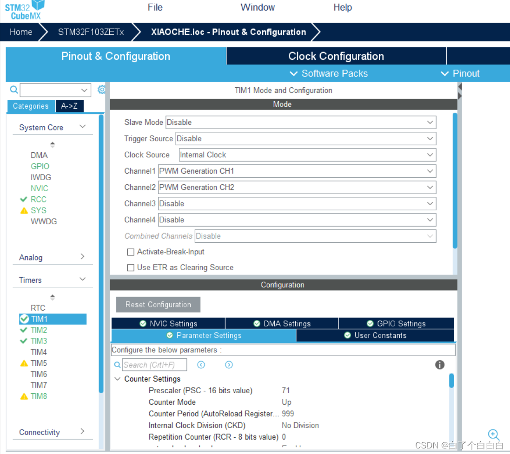Switch to A->Z sorting tab
Viewport: 510px width, 454px height.
[x=69, y=106]
